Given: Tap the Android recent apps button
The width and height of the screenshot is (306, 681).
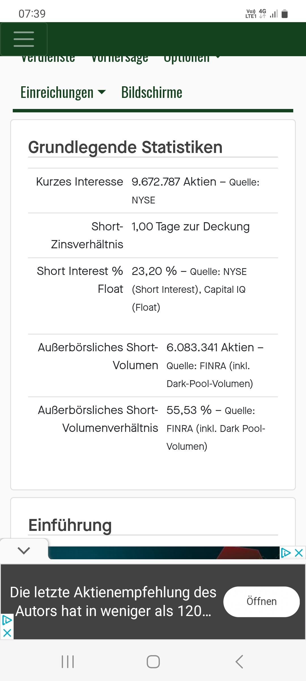Looking at the screenshot, I should click(x=68, y=662).
